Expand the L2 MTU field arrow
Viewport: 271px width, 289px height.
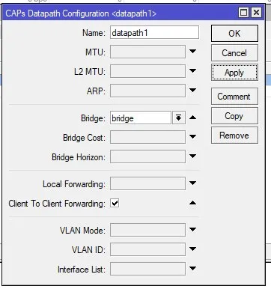point(192,71)
